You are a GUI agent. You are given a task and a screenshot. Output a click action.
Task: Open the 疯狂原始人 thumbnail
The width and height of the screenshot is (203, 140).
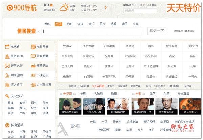[190, 106]
